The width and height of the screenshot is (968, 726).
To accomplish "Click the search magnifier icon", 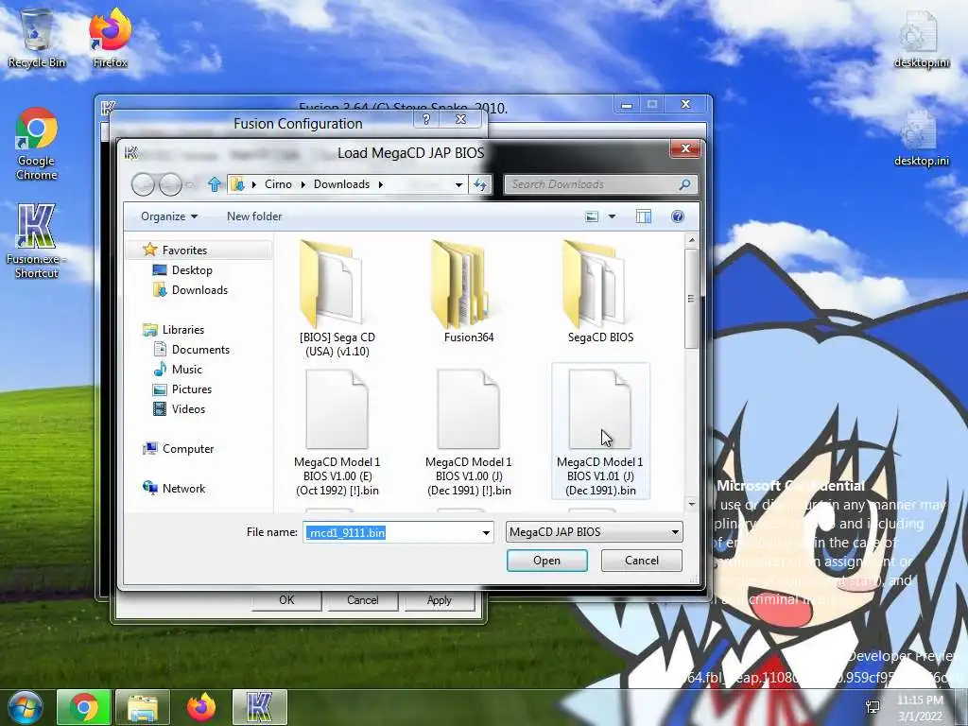I will 684,184.
